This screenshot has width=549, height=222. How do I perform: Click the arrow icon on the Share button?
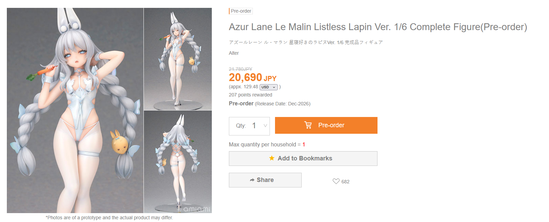click(x=252, y=180)
